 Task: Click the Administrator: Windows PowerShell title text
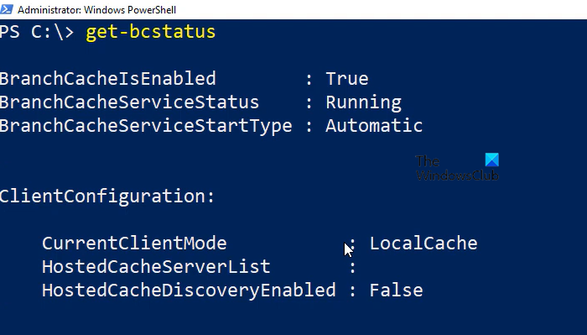coord(96,10)
